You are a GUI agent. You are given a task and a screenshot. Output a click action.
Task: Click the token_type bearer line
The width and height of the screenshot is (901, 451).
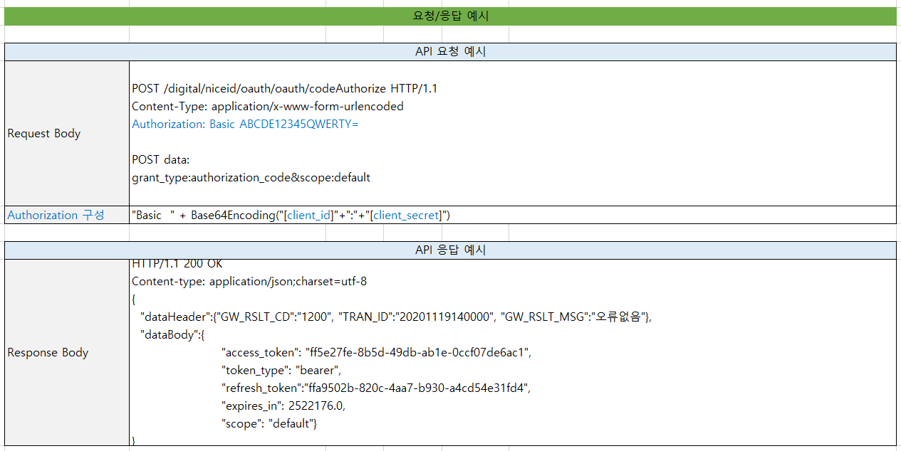[x=282, y=371]
